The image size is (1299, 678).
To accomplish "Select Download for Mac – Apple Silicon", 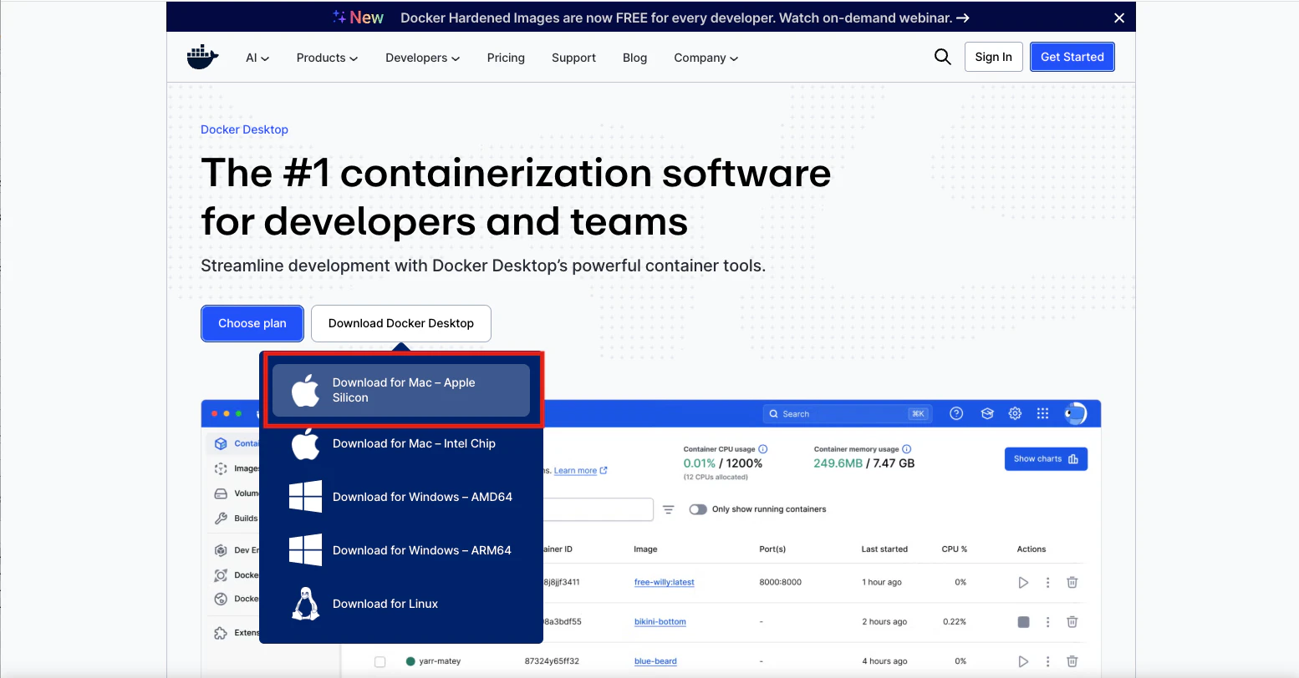I will coord(401,390).
